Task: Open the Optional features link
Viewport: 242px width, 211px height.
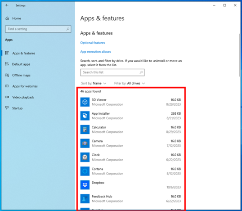Action: pos(93,43)
